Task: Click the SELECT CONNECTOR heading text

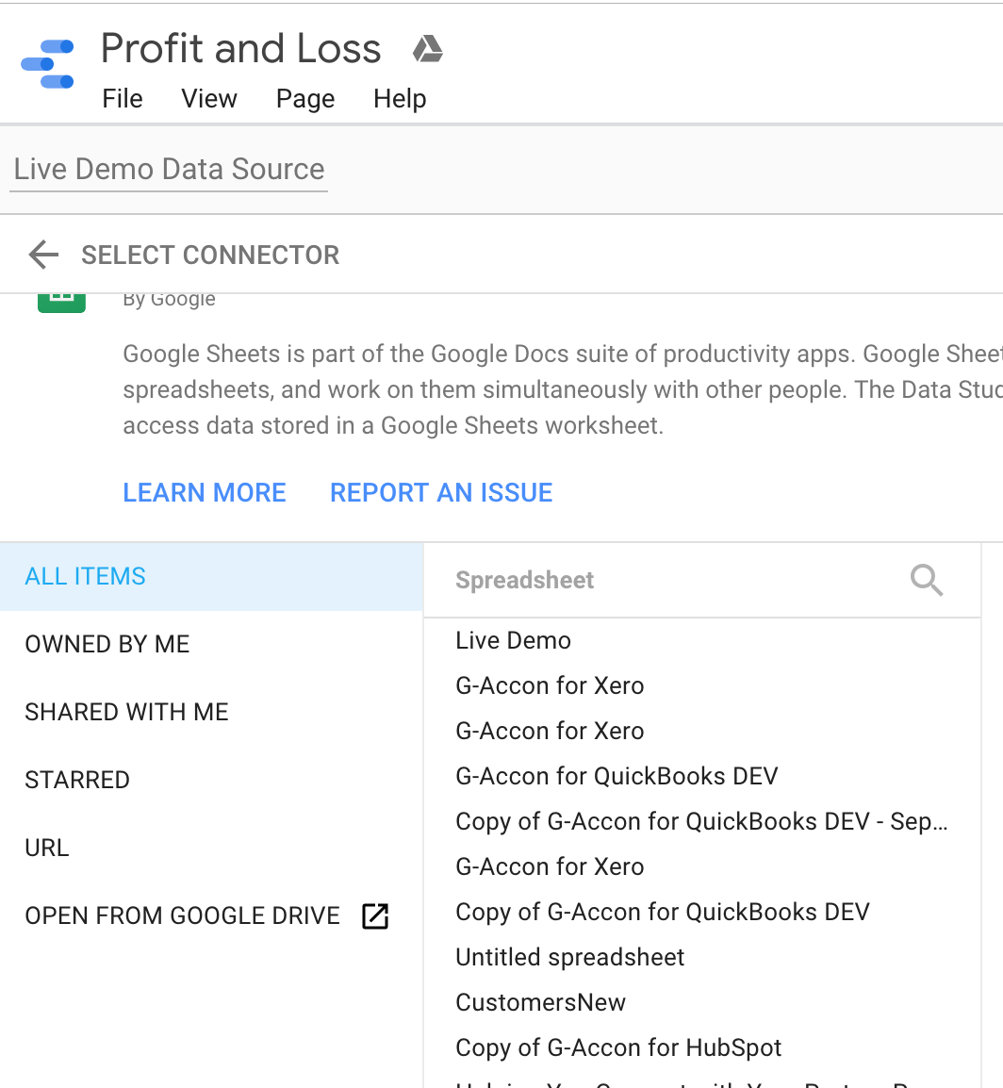Action: coord(210,255)
